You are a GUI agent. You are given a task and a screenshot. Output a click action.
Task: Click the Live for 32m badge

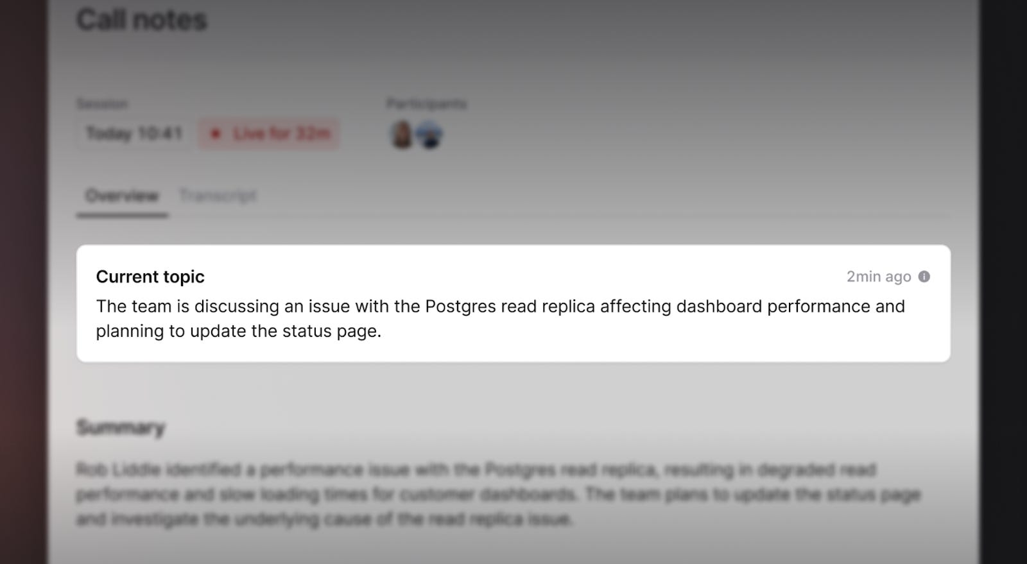268,133
